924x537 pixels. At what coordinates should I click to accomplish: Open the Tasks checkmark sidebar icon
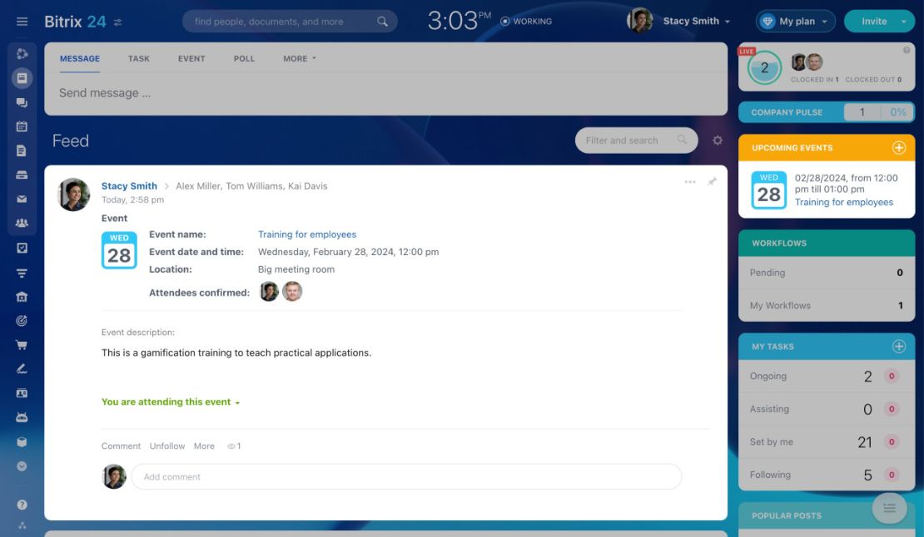point(22,248)
